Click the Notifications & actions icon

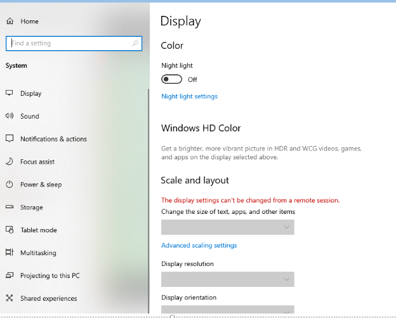(10, 138)
